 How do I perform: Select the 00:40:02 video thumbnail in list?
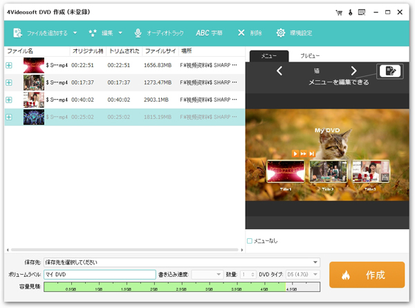pos(34,100)
